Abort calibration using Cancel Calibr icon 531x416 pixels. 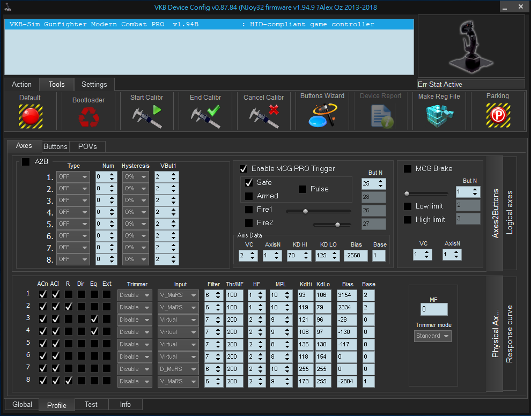point(264,116)
